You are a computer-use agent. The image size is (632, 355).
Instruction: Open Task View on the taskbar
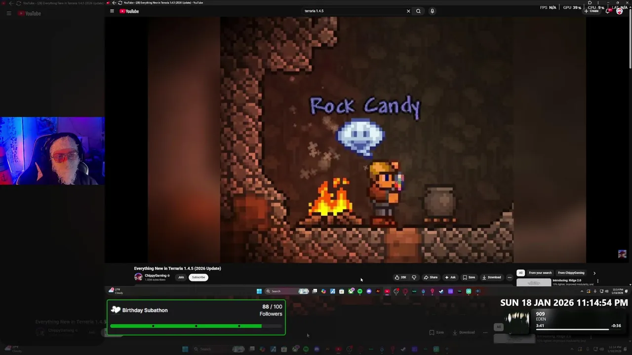[315, 291]
